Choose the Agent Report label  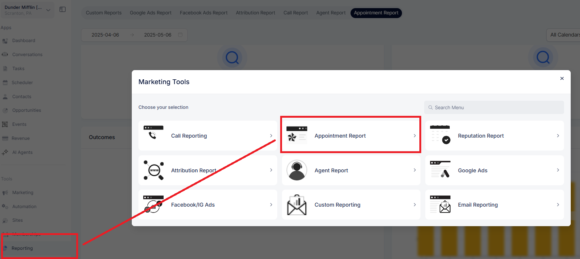coord(331,170)
